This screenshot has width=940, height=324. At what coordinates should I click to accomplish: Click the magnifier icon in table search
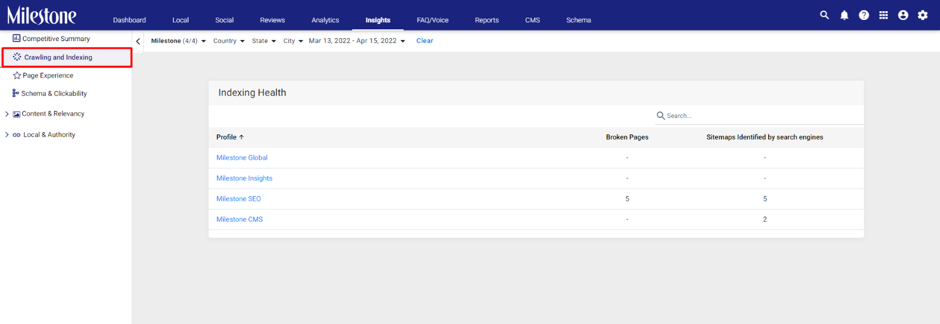click(x=661, y=116)
